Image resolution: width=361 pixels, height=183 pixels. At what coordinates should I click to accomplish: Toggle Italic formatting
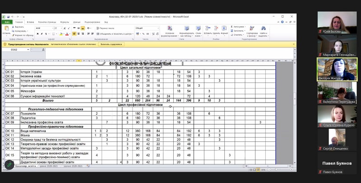tap(42, 34)
